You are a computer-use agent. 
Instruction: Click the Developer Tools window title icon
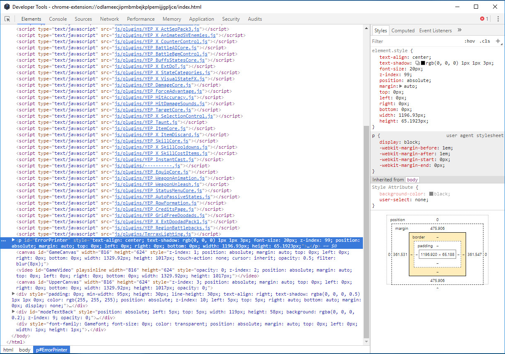point(7,7)
